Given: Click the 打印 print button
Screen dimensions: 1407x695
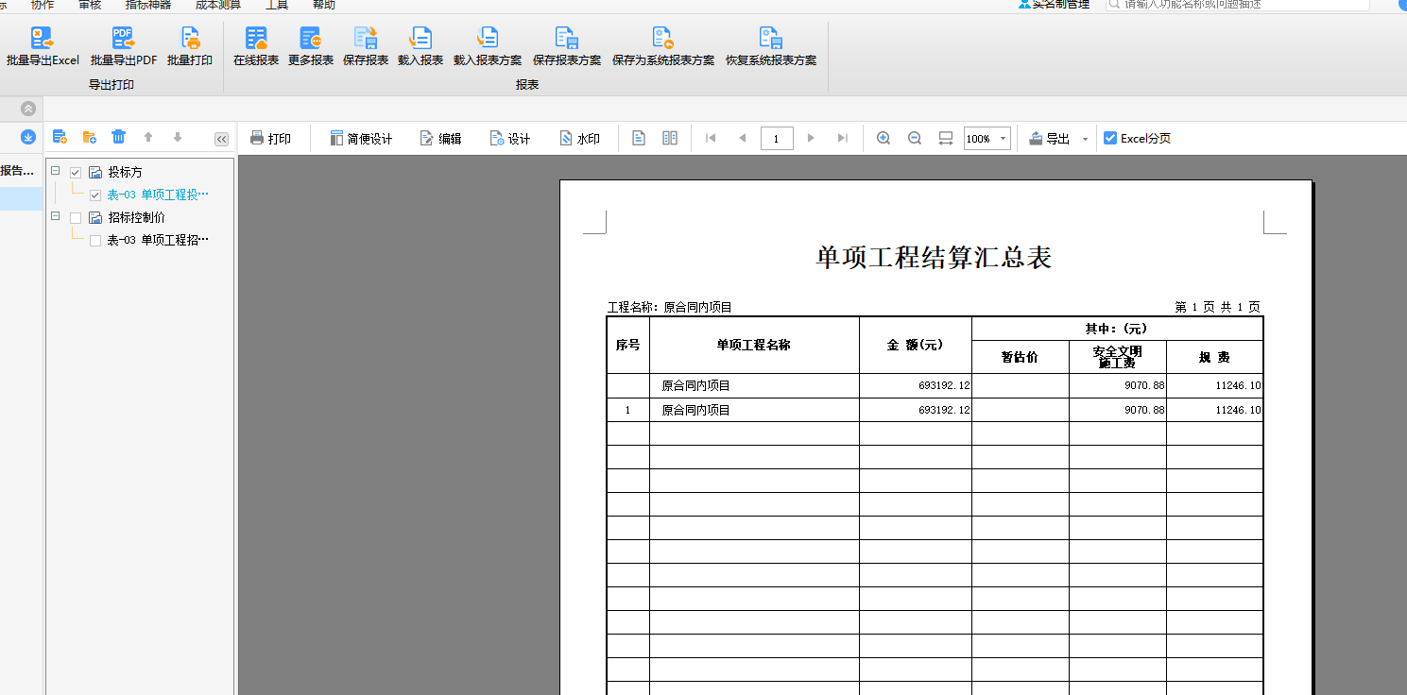Looking at the screenshot, I should pos(270,138).
